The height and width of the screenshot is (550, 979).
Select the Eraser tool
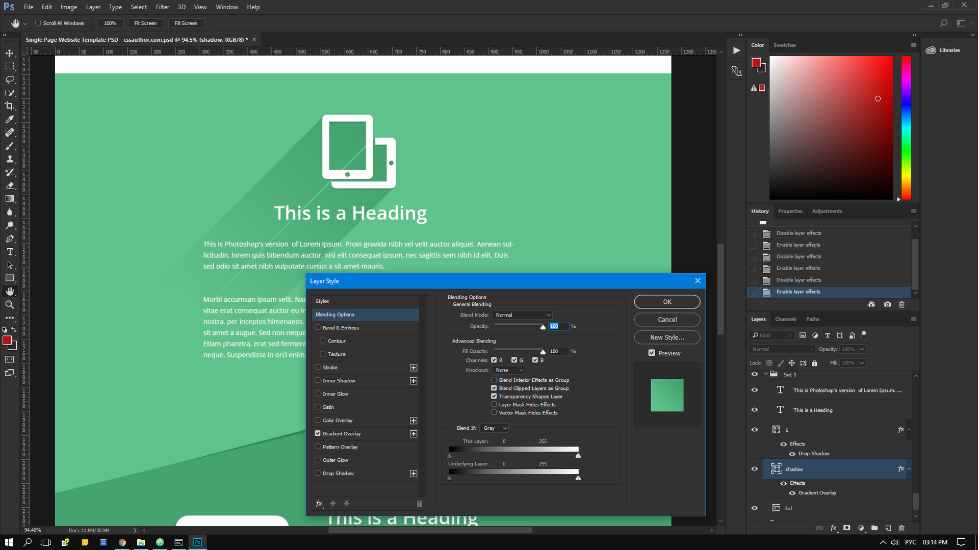click(x=10, y=186)
